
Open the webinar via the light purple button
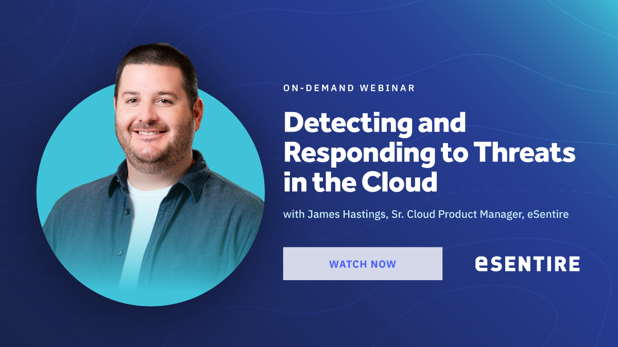click(362, 264)
